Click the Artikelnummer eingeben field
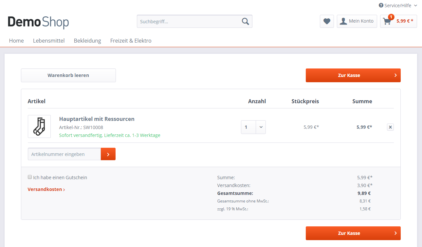The height and width of the screenshot is (247, 422). pos(64,154)
